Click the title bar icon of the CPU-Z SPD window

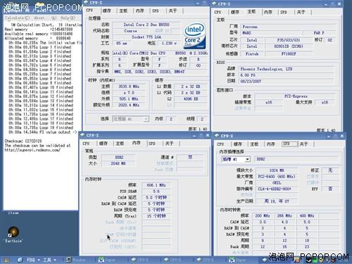coord(217,136)
